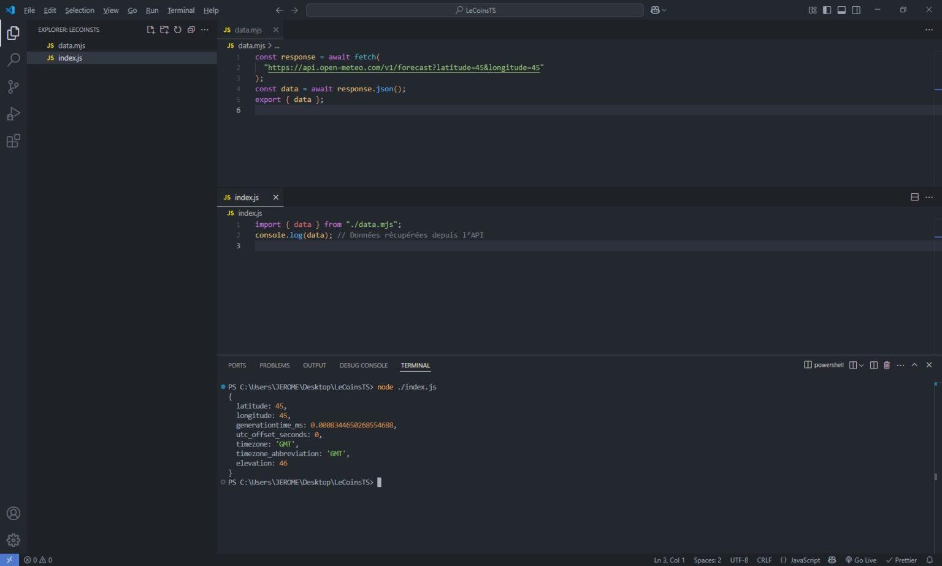942x566 pixels.
Task: Open the Run and Debug view
Action: point(13,114)
